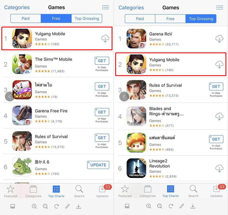Go back via Categories link in left header
This screenshot has height=215, width=228.
(x=17, y=7)
